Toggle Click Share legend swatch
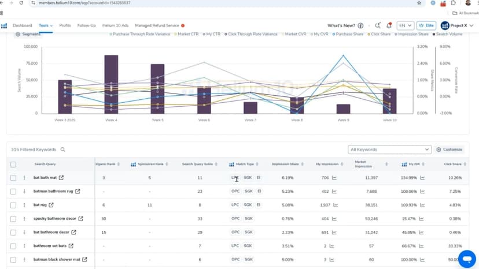The height and width of the screenshot is (269, 479). coord(369,34)
